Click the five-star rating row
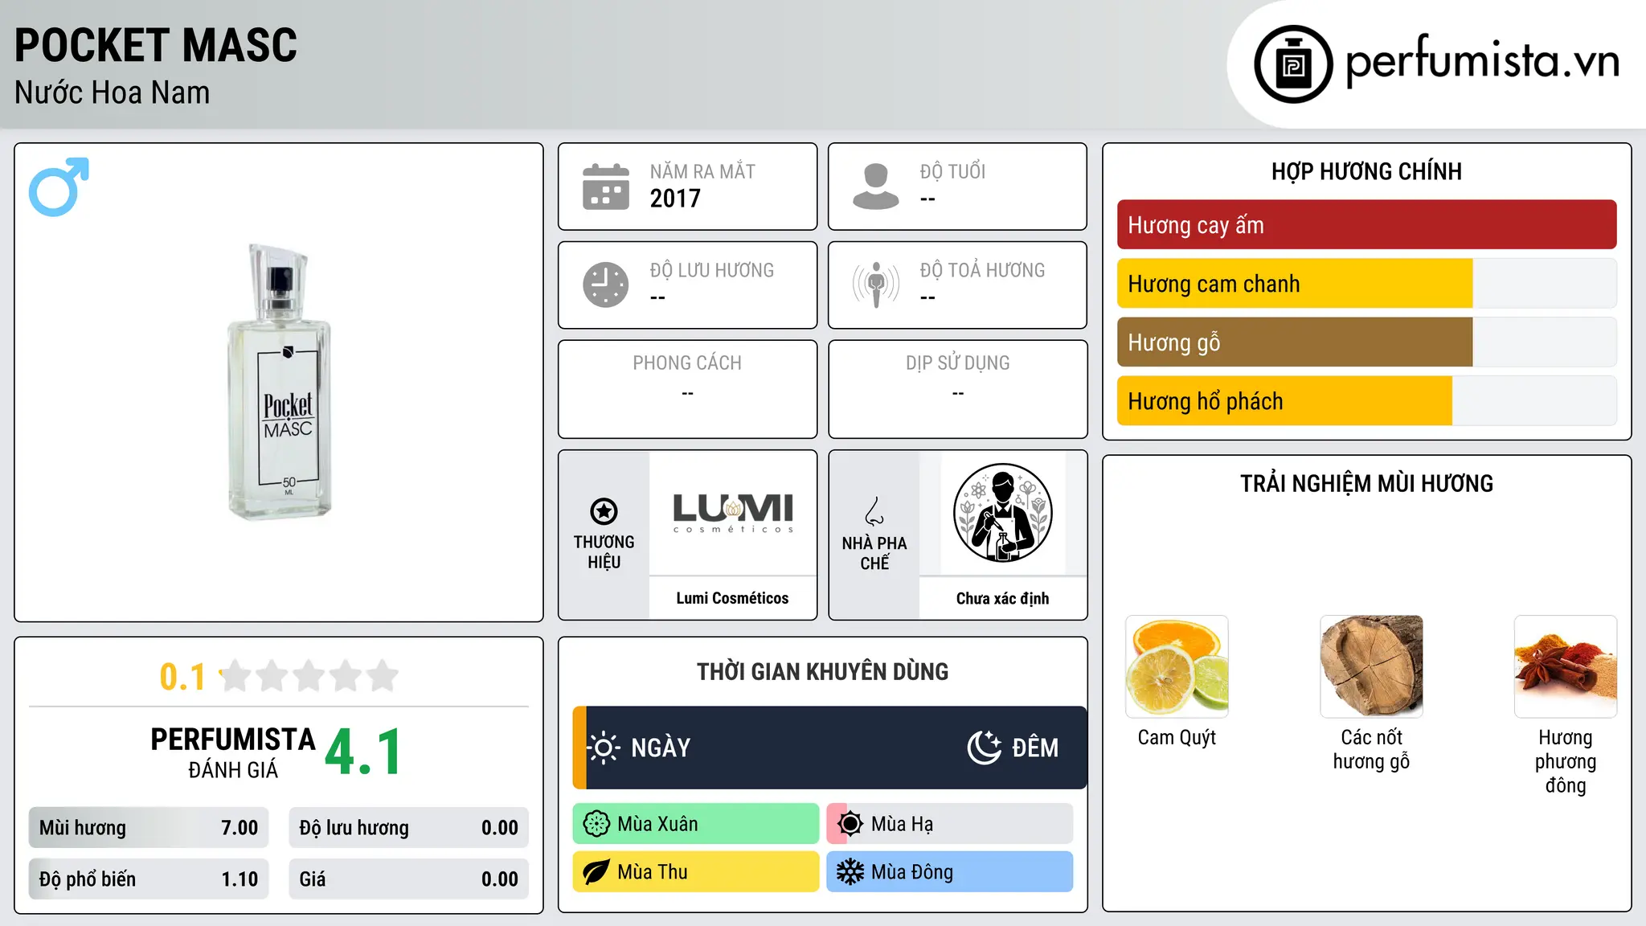 pos(309,676)
